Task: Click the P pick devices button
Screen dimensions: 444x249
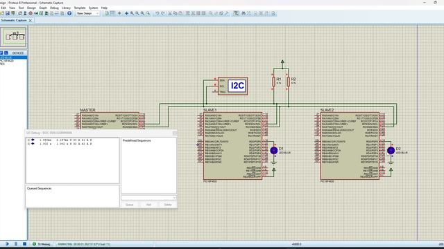Action: pos(1,53)
